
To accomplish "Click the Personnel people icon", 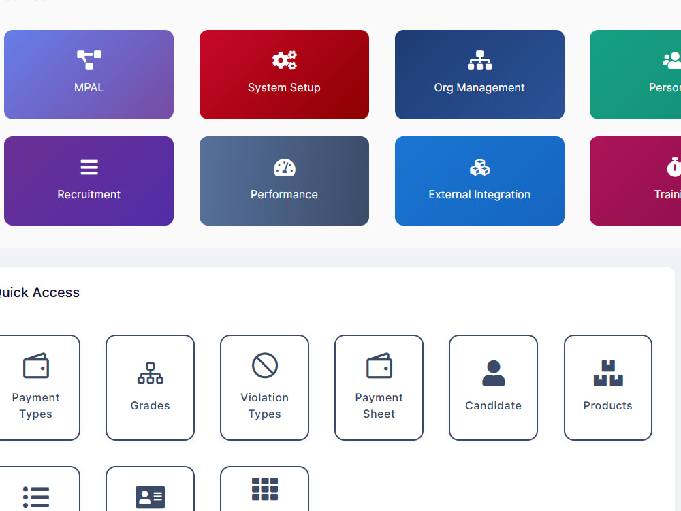I will point(672,61).
